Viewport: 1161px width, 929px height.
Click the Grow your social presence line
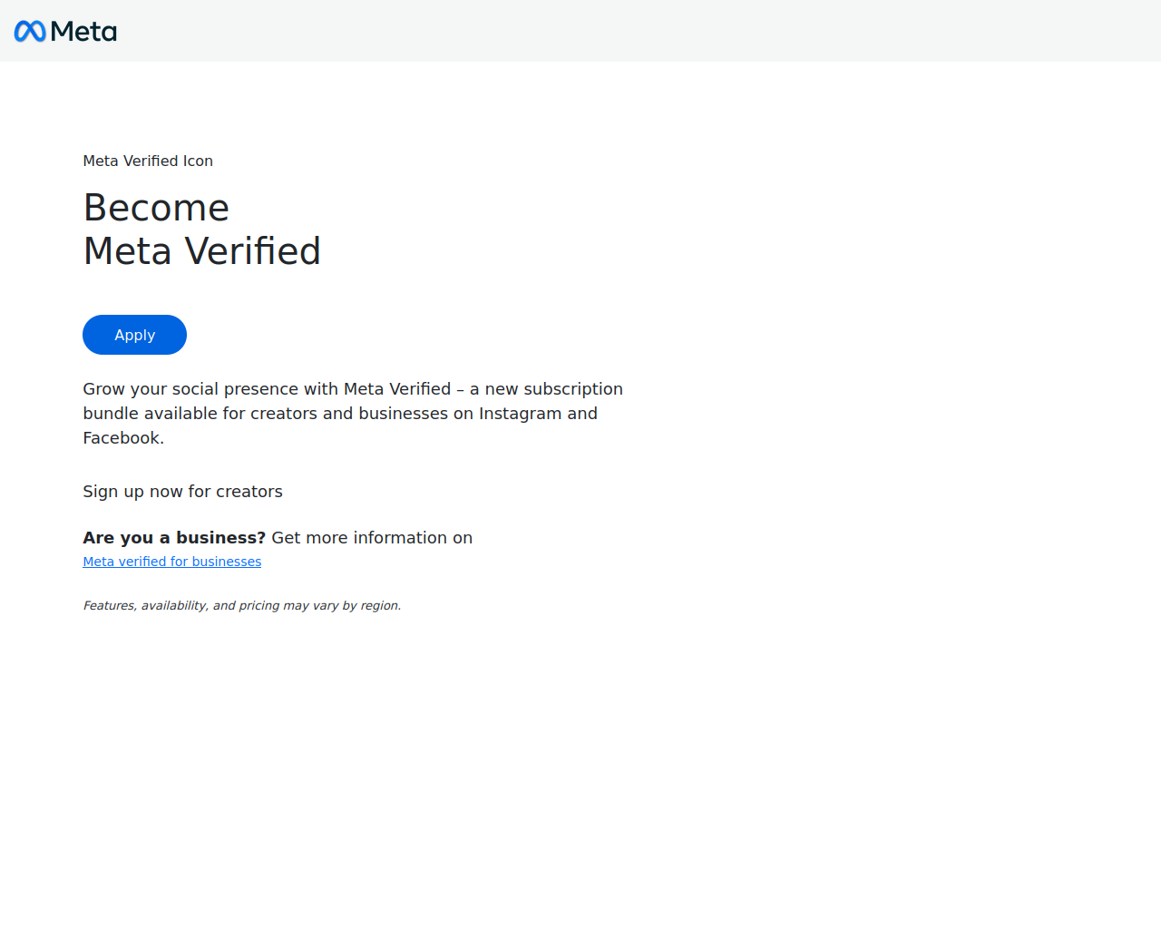point(353,389)
